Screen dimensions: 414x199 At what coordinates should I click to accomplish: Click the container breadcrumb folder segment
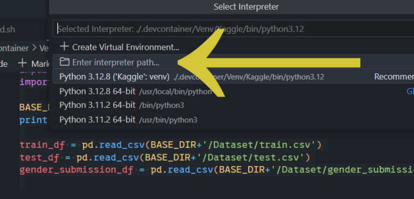pyautogui.click(x=14, y=48)
